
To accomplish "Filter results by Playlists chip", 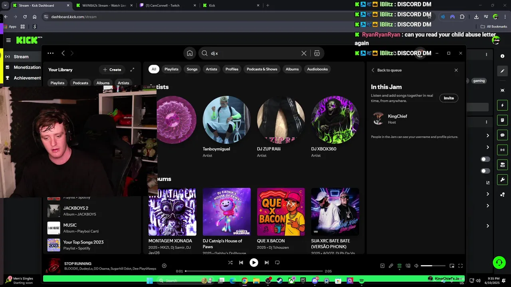I will coord(171,69).
